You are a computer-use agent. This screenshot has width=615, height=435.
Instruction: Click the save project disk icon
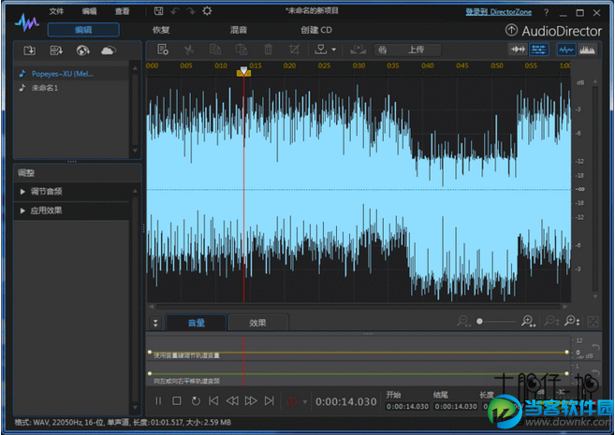point(159,11)
